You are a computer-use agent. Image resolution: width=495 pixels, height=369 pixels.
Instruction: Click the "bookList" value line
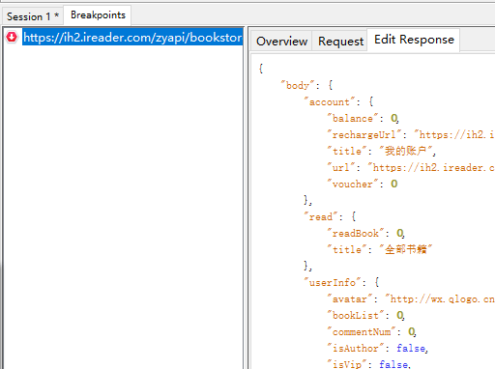click(x=366, y=315)
